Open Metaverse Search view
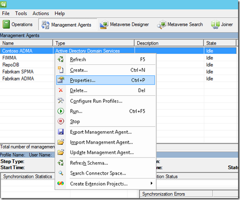Screen dimensions: 240x200 tap(180, 24)
